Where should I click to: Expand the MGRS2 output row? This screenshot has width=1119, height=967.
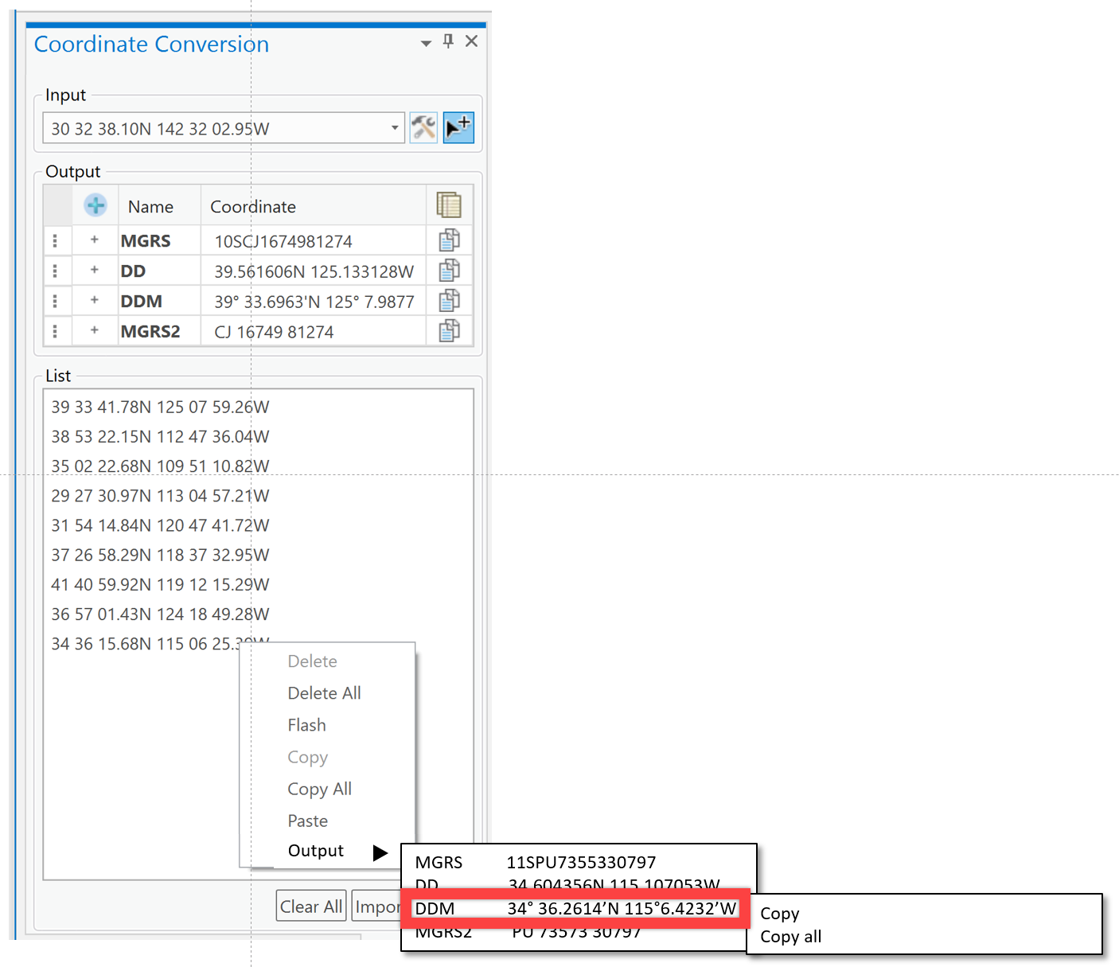pyautogui.click(x=95, y=330)
